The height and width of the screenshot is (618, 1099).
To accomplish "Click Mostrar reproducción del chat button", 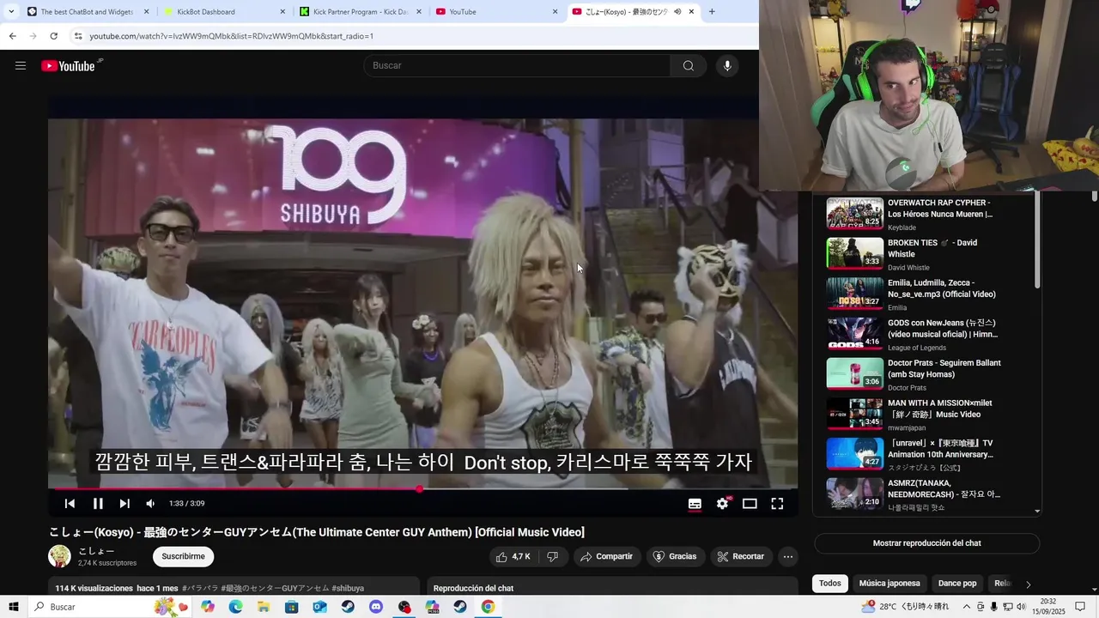I will 926,543.
